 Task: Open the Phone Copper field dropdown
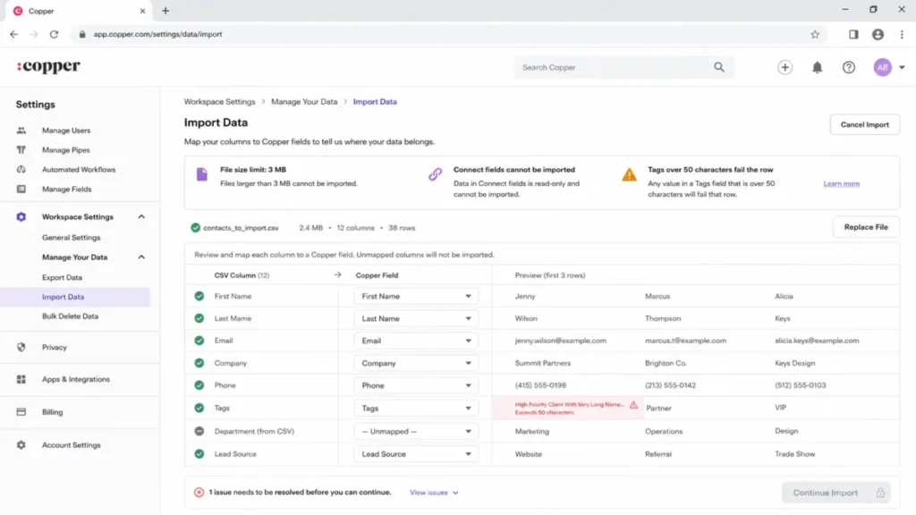coord(415,385)
